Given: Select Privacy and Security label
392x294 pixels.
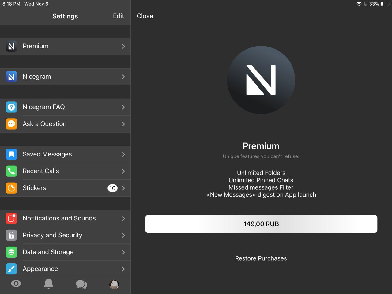Looking at the screenshot, I should [52, 235].
